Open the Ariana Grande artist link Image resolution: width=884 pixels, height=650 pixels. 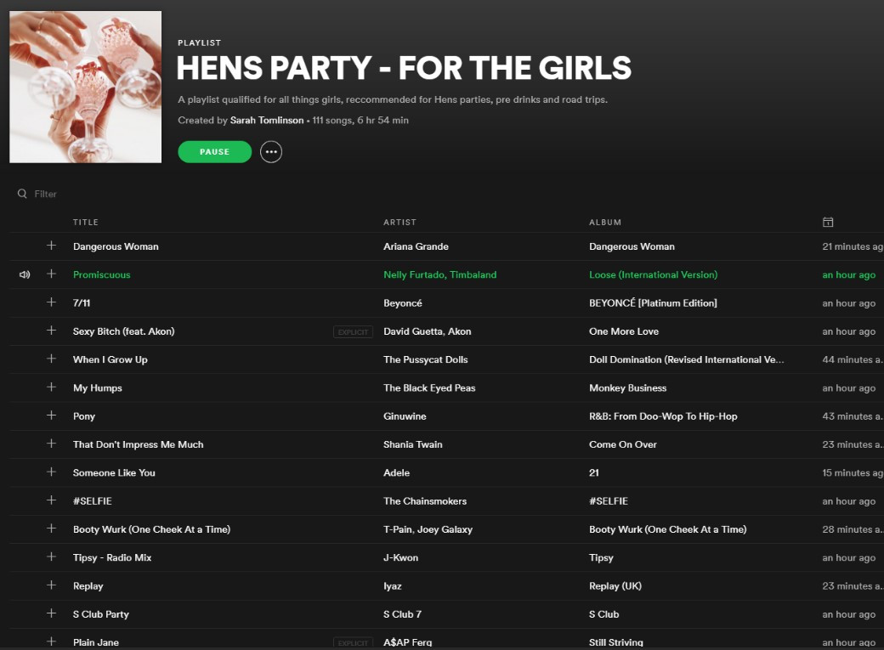tap(416, 246)
